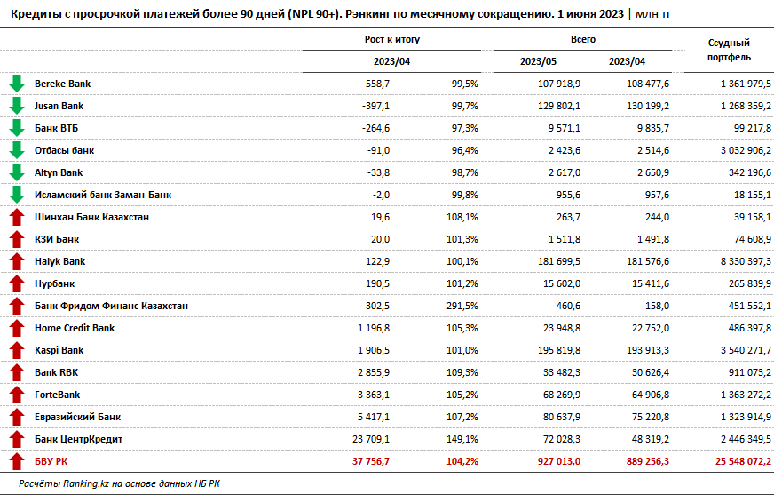Click the Всего column header
774x495 pixels.
583,39
